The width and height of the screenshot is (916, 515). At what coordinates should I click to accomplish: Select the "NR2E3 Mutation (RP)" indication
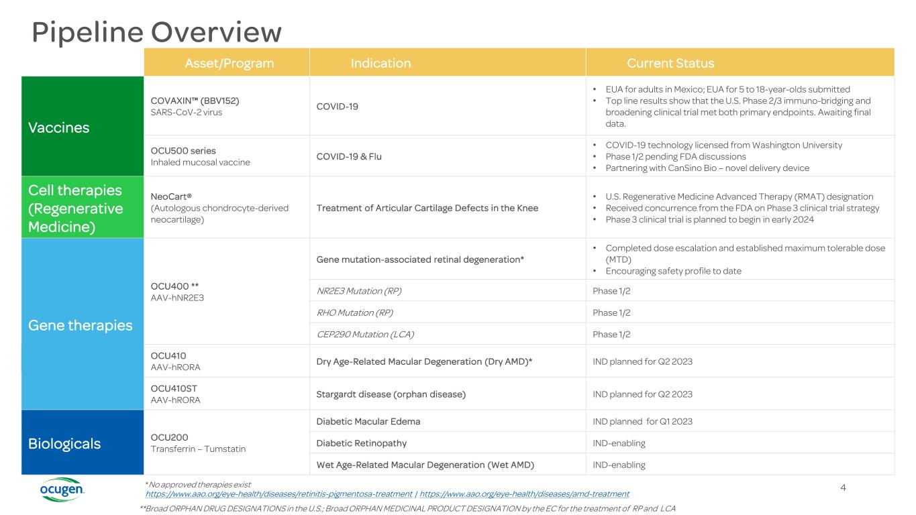[359, 290]
